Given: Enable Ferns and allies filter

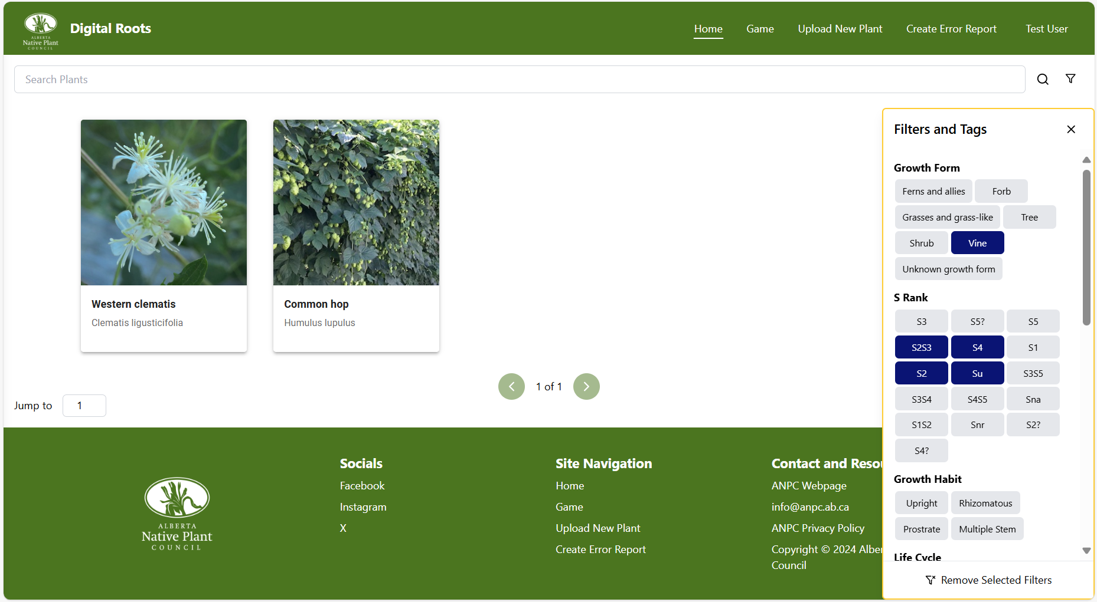Looking at the screenshot, I should point(933,191).
